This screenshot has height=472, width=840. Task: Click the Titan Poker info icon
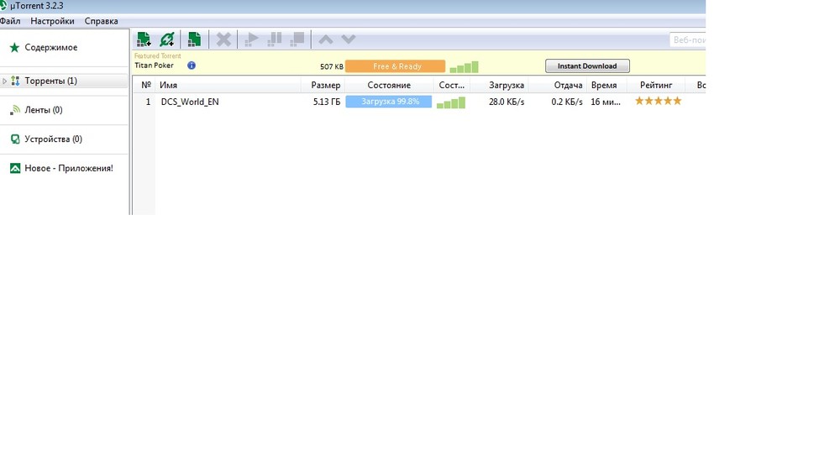coord(192,66)
